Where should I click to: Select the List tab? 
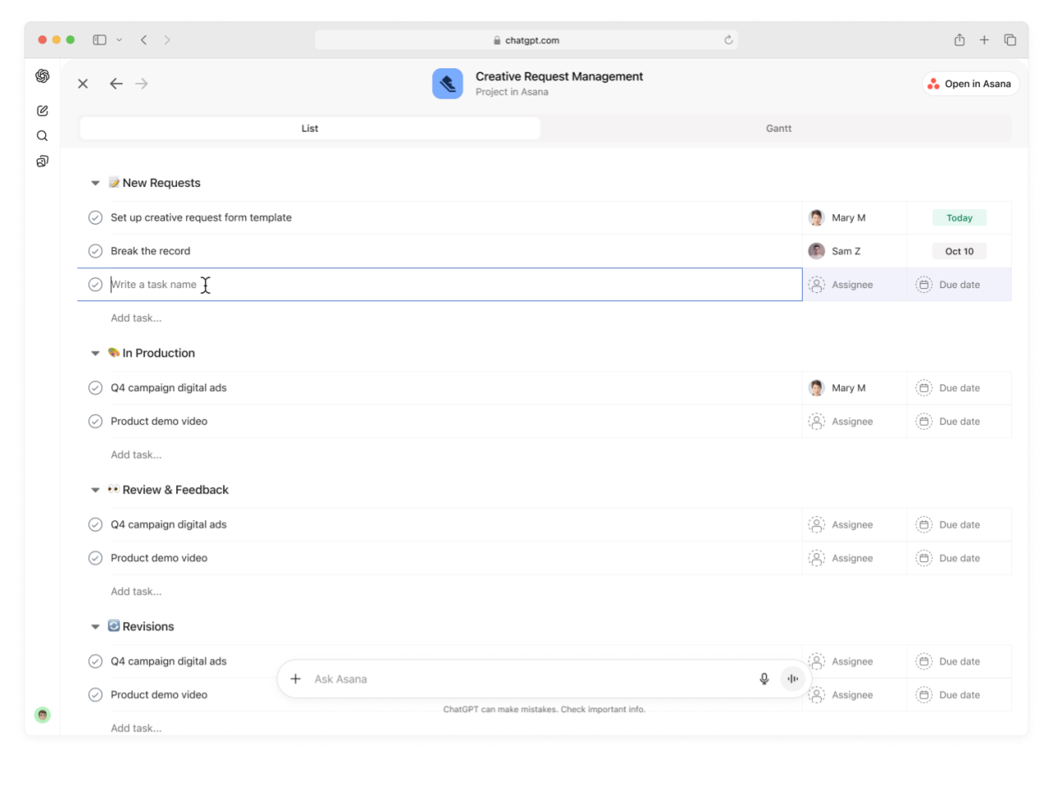(310, 128)
